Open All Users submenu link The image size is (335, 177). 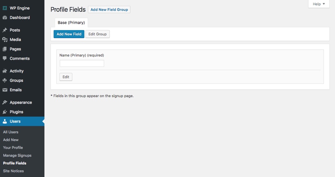11,132
